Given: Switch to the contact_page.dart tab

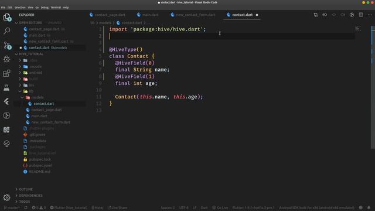Looking at the screenshot, I should tap(107, 15).
